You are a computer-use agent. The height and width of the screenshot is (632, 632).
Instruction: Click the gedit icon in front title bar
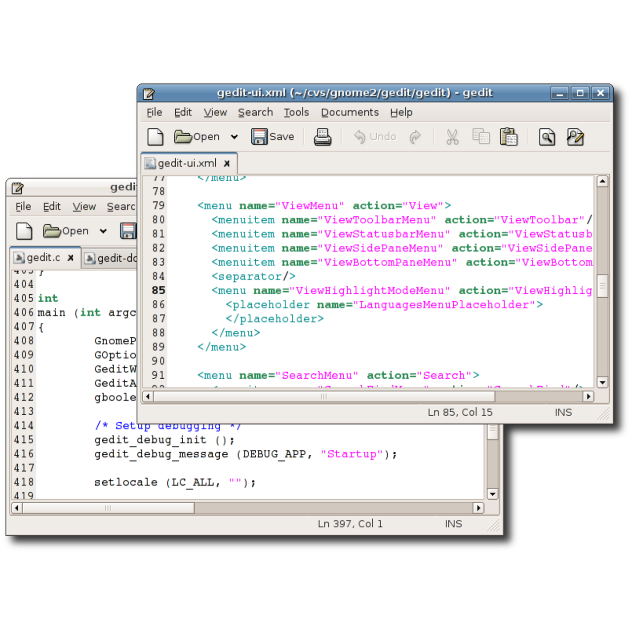point(149,93)
